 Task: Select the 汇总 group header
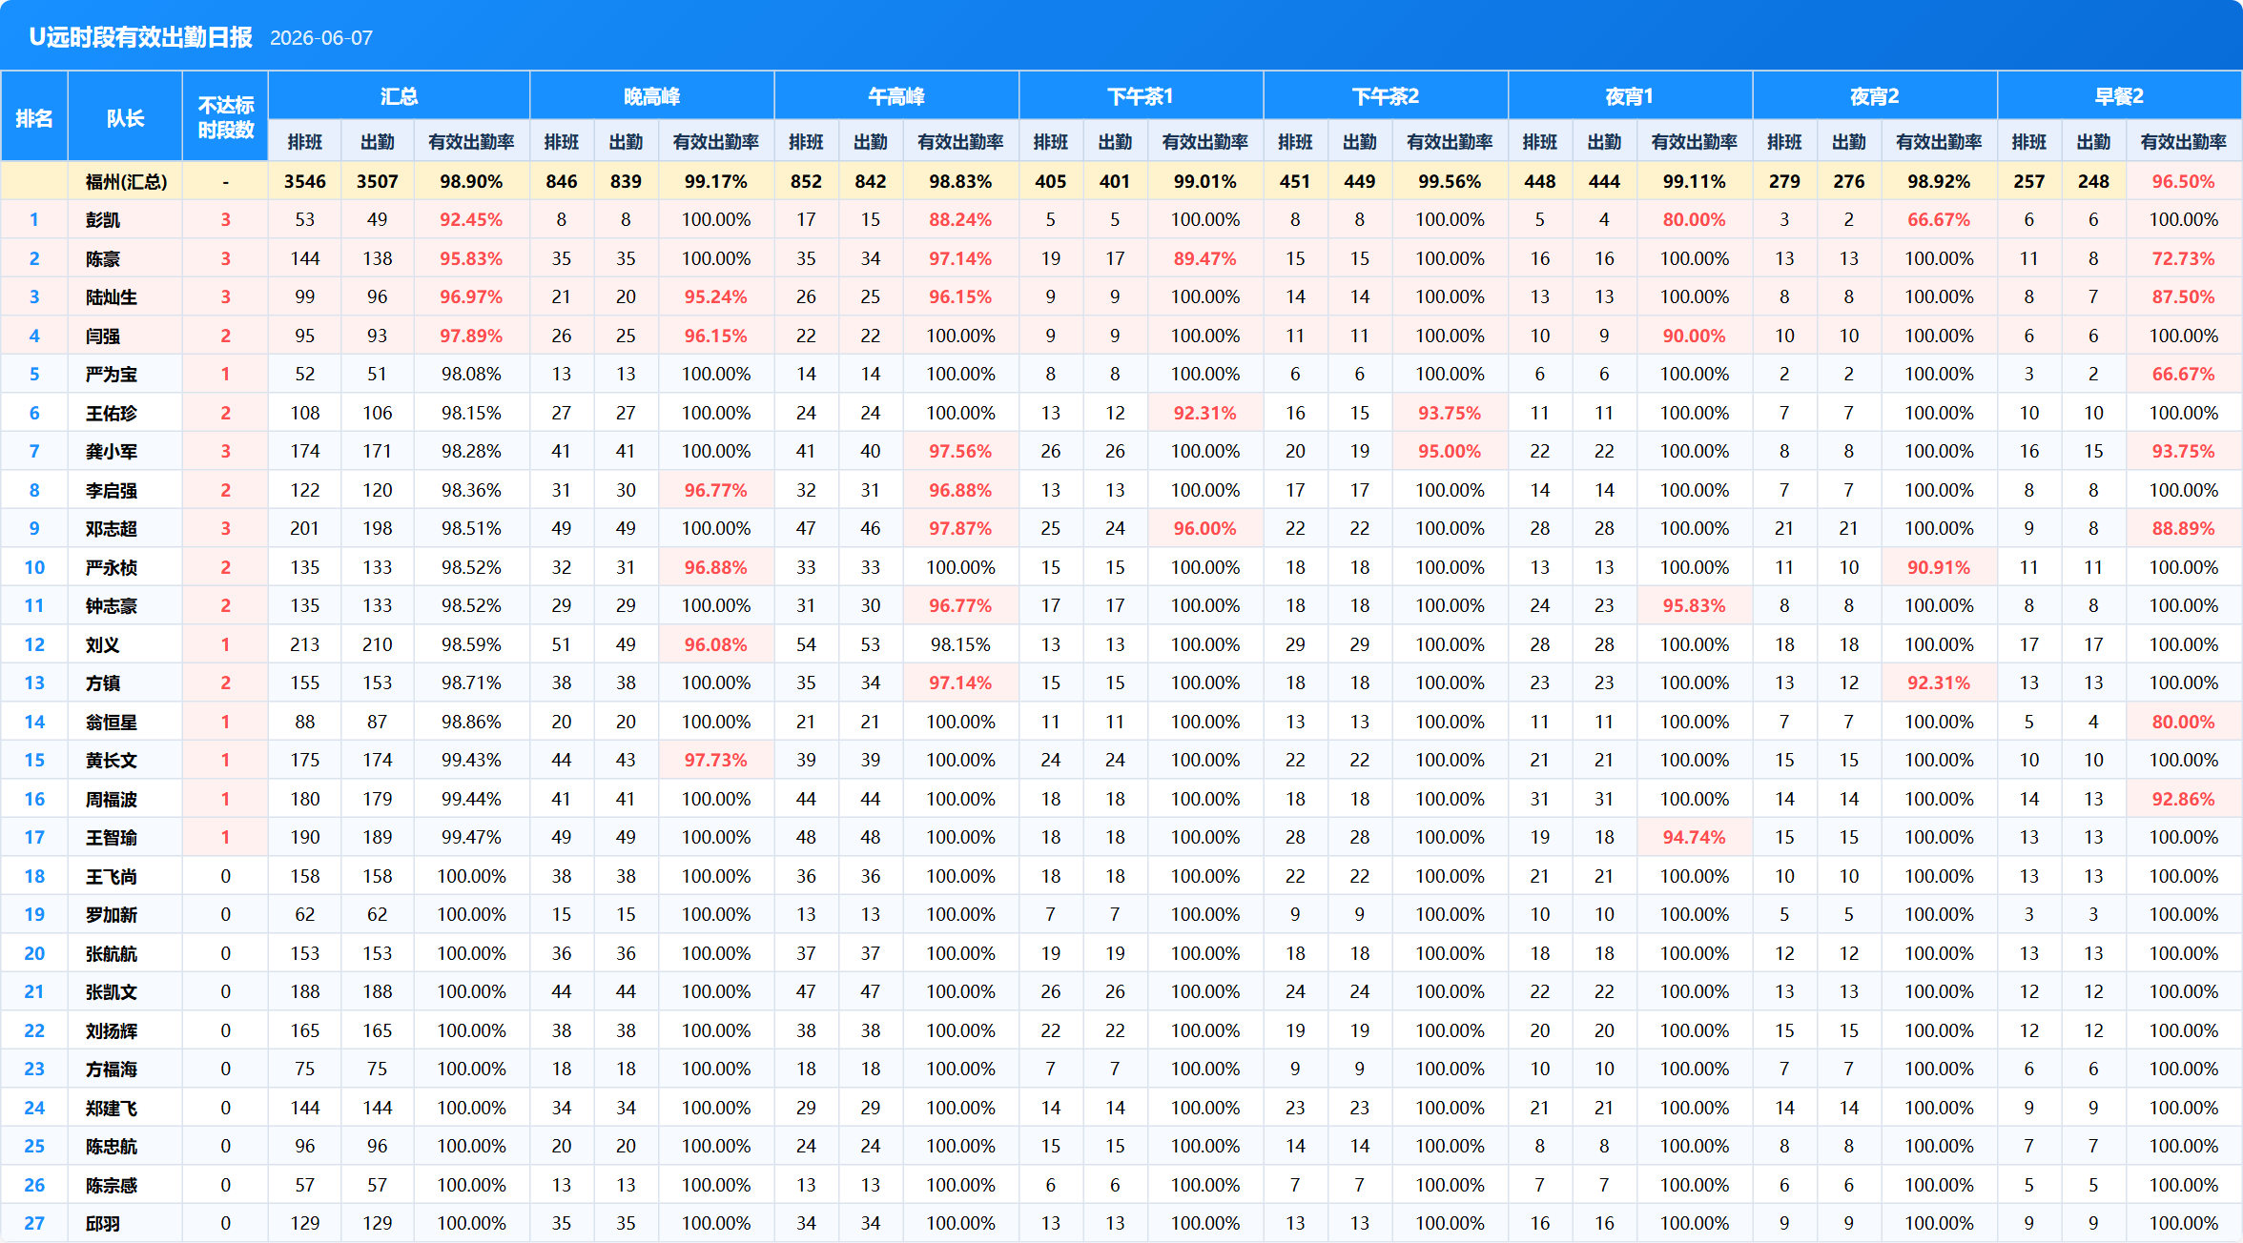tap(399, 96)
